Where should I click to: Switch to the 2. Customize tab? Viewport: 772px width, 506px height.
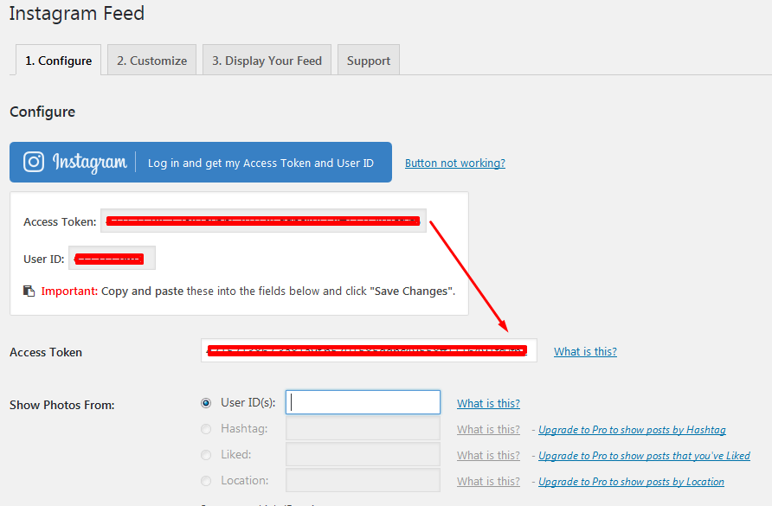[x=151, y=61]
